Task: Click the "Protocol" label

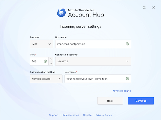Action: coord(35,37)
